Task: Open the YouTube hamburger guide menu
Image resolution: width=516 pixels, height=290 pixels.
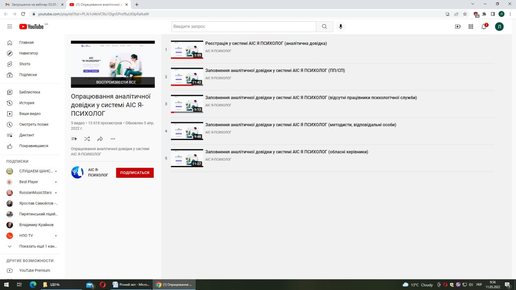Action: (x=10, y=26)
